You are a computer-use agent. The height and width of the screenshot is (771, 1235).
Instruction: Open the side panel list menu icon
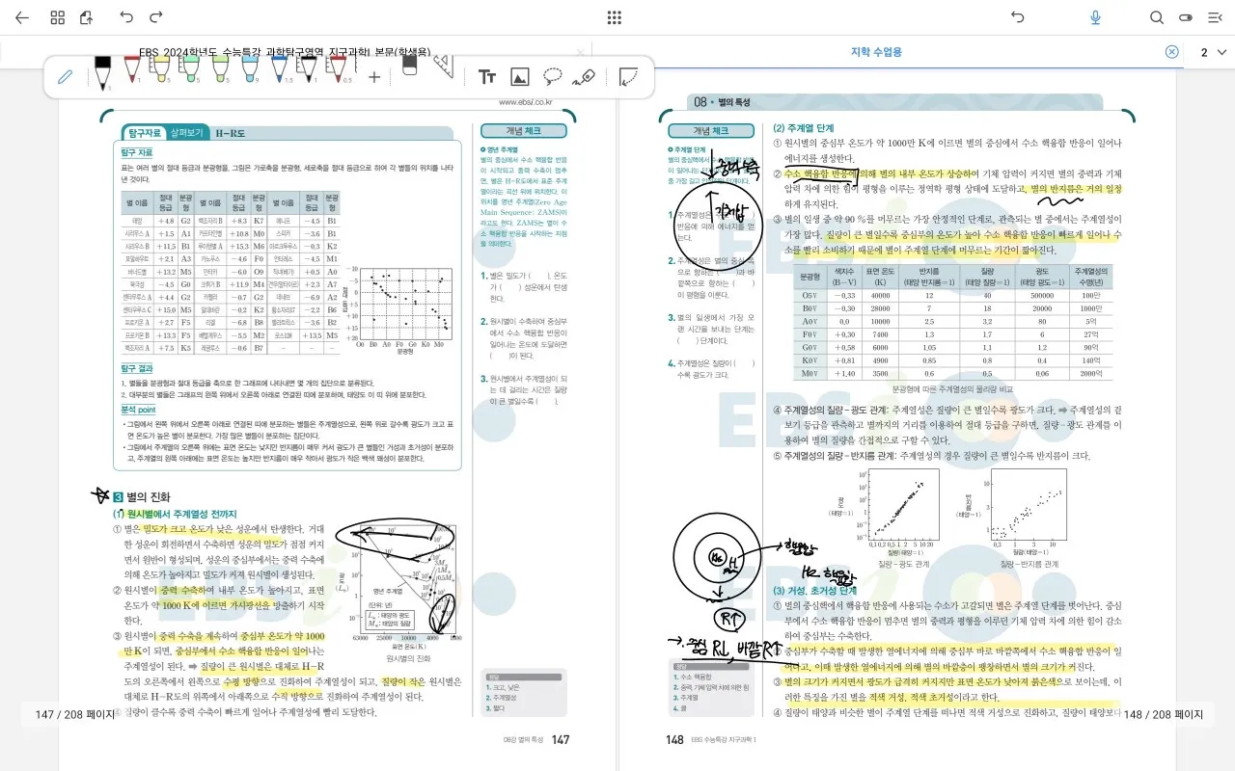(1216, 17)
